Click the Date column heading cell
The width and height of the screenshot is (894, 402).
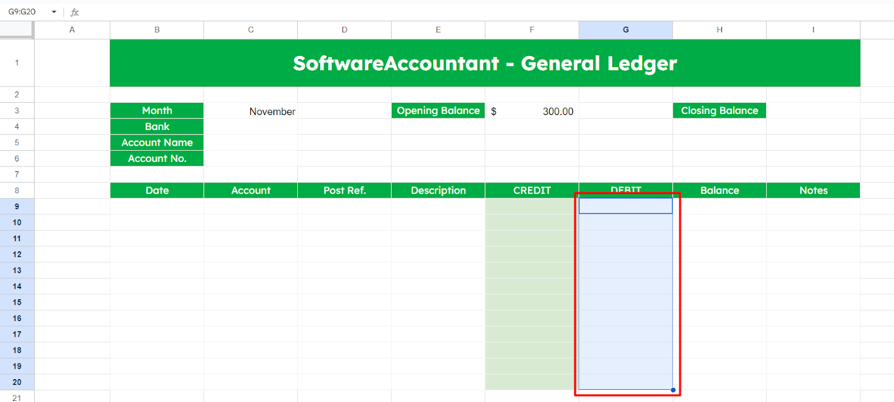(157, 190)
